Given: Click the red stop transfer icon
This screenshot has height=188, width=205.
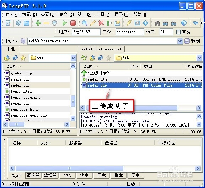Looking at the screenshot, I should 73,23.
